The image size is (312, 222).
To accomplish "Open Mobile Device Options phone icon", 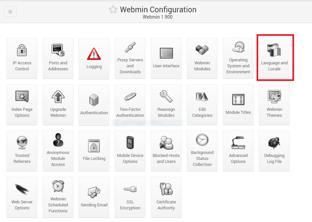I will (130, 142).
